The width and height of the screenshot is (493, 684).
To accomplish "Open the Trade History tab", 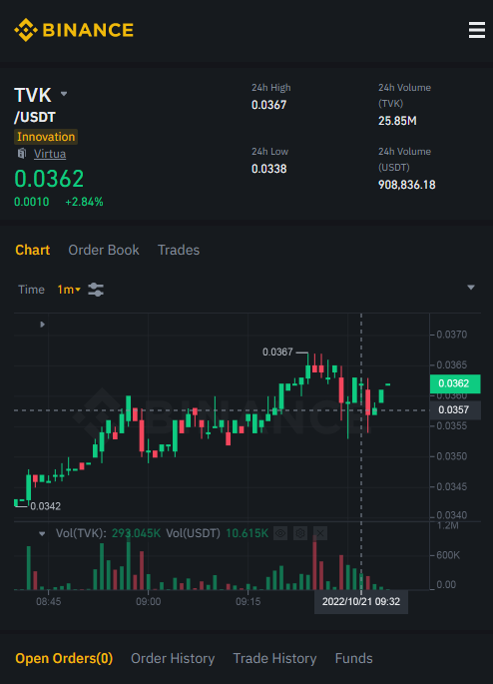I will pos(274,658).
